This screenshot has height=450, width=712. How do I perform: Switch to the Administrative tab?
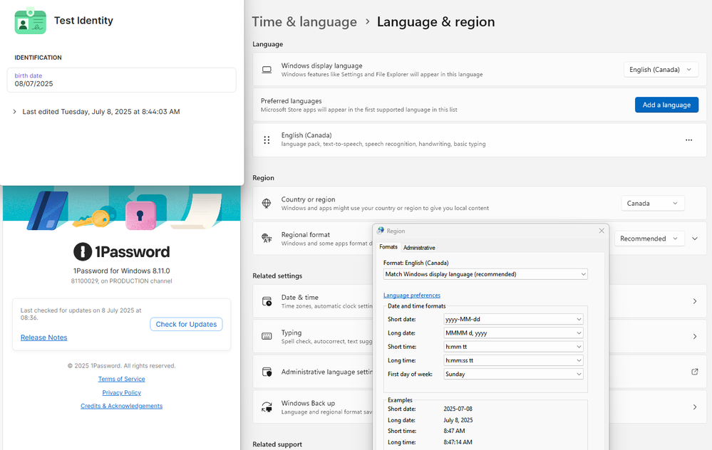tap(419, 248)
